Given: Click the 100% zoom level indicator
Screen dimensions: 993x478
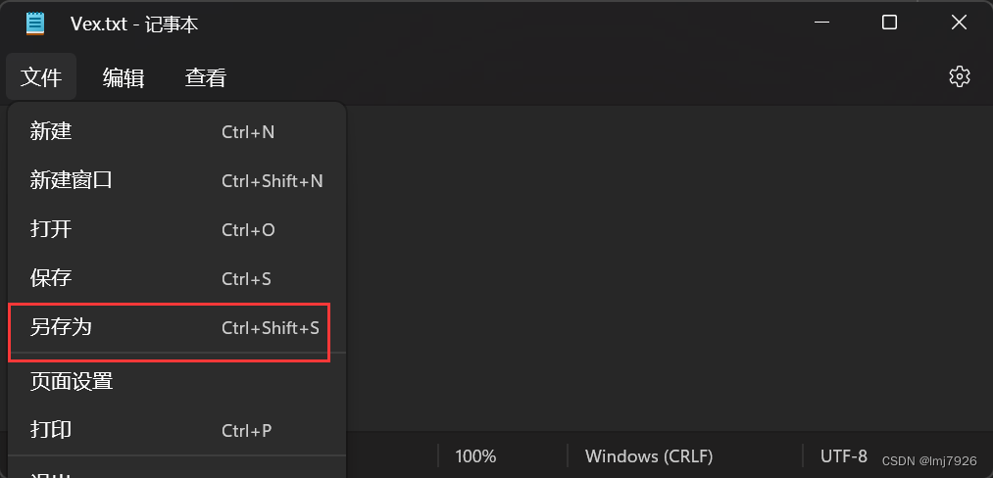Looking at the screenshot, I should pyautogui.click(x=476, y=456).
